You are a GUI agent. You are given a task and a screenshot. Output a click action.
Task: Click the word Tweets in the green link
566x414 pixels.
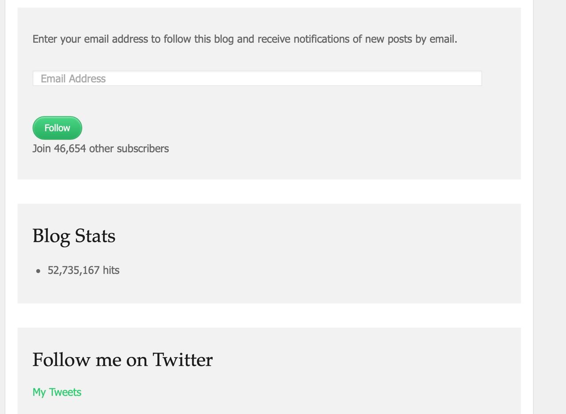tap(65, 392)
